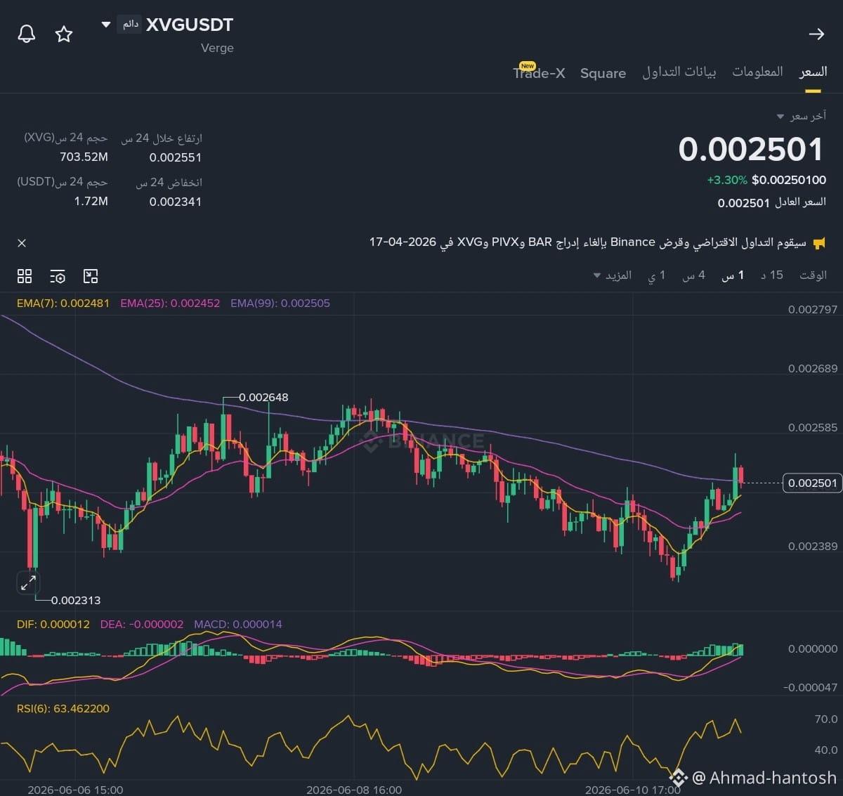Click the MACD value label

[x=238, y=624]
